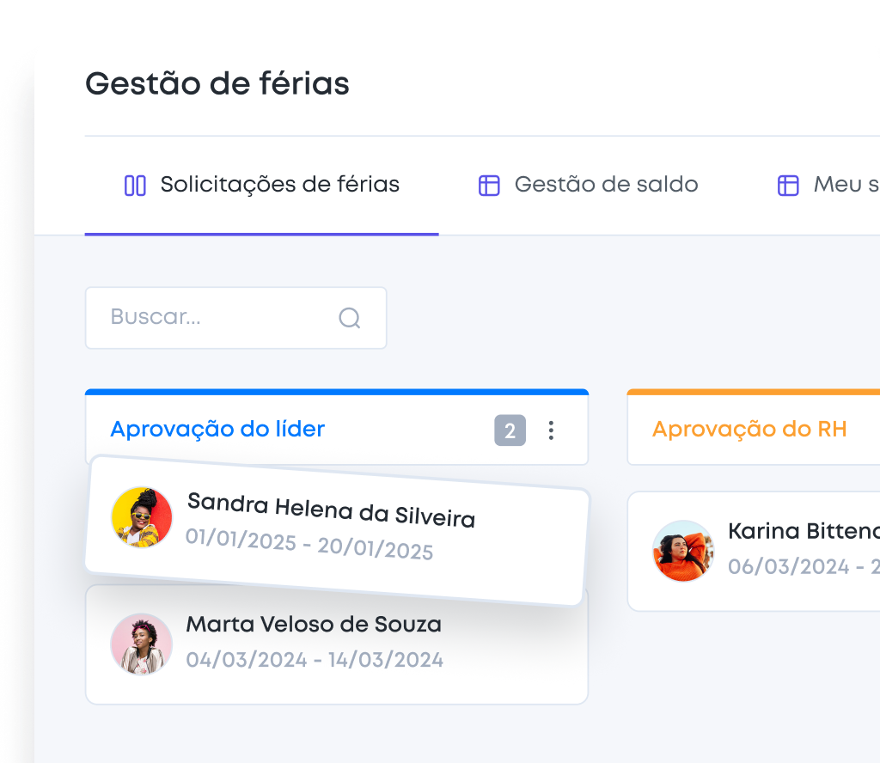880x763 pixels.
Task: Click the Solicitações de férias columns icon
Action: click(135, 185)
